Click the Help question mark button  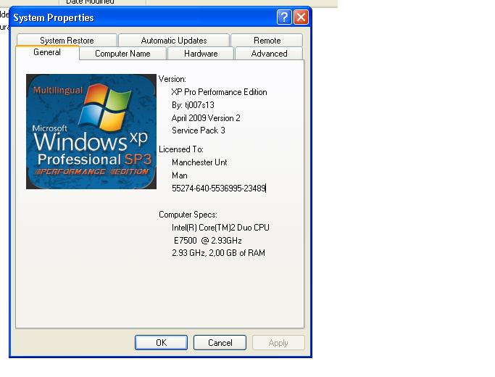(284, 17)
